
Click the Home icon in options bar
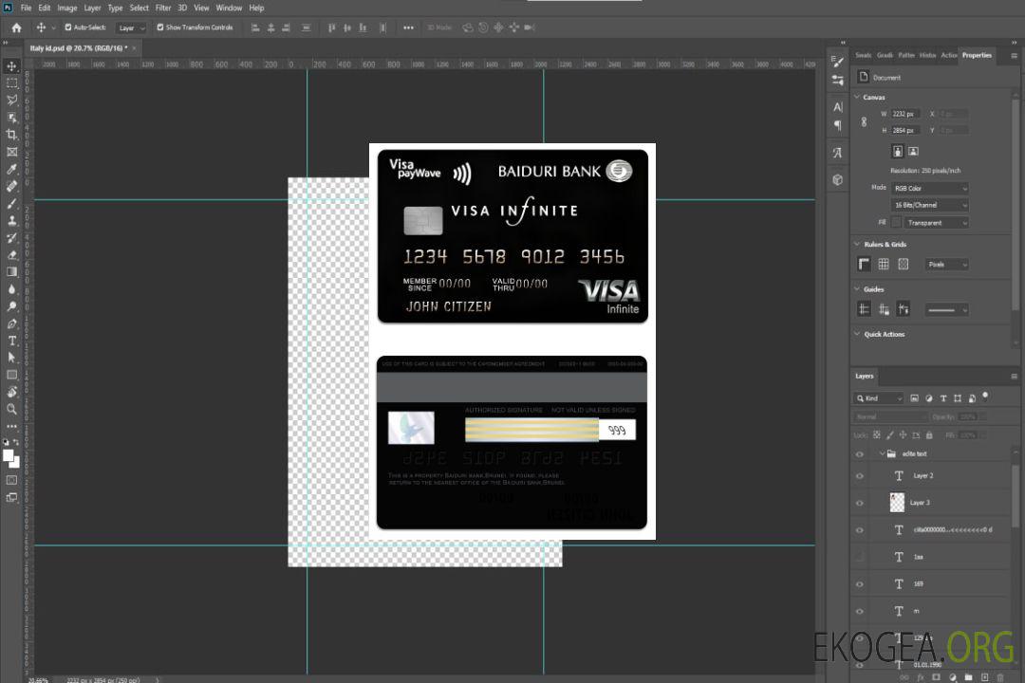[16, 28]
